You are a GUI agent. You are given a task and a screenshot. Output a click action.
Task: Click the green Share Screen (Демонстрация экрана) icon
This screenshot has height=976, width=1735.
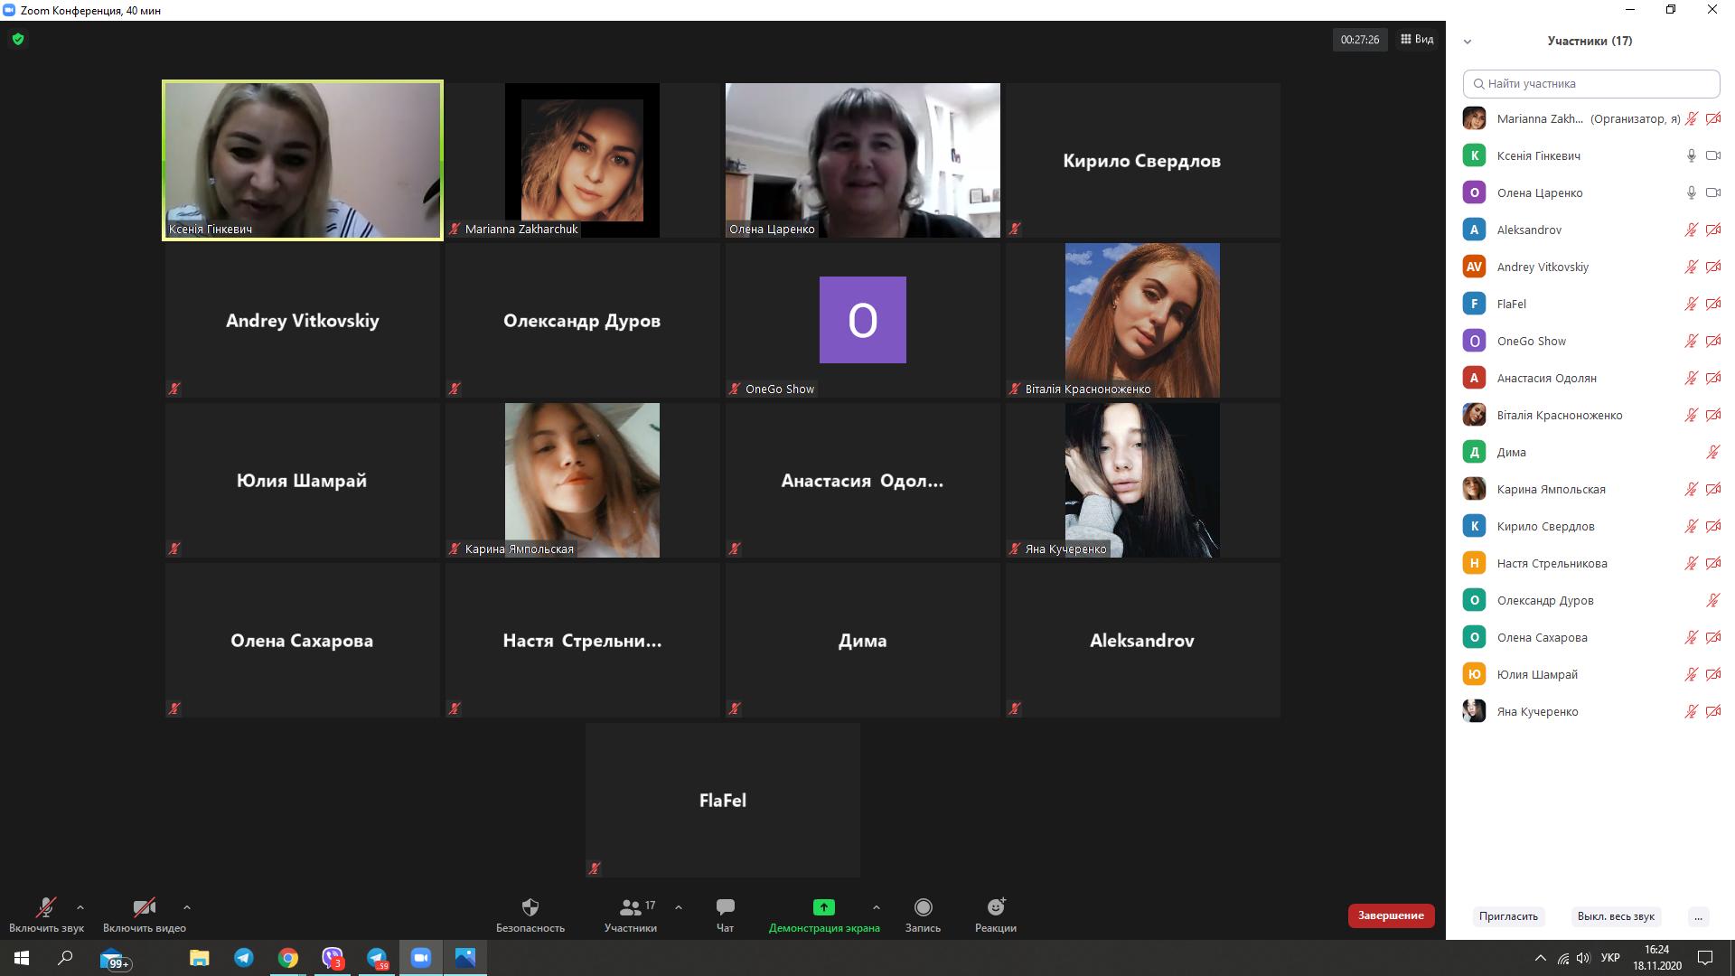pyautogui.click(x=823, y=907)
